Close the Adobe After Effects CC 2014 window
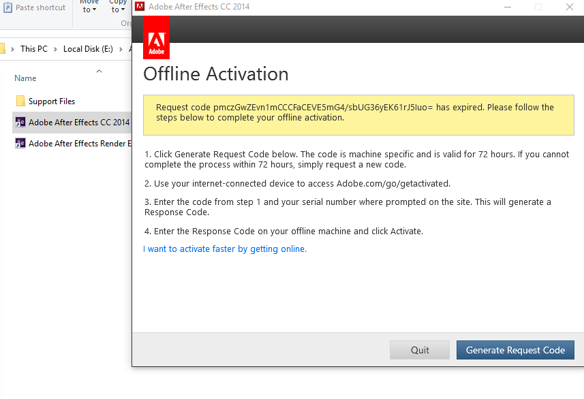 tap(570, 7)
